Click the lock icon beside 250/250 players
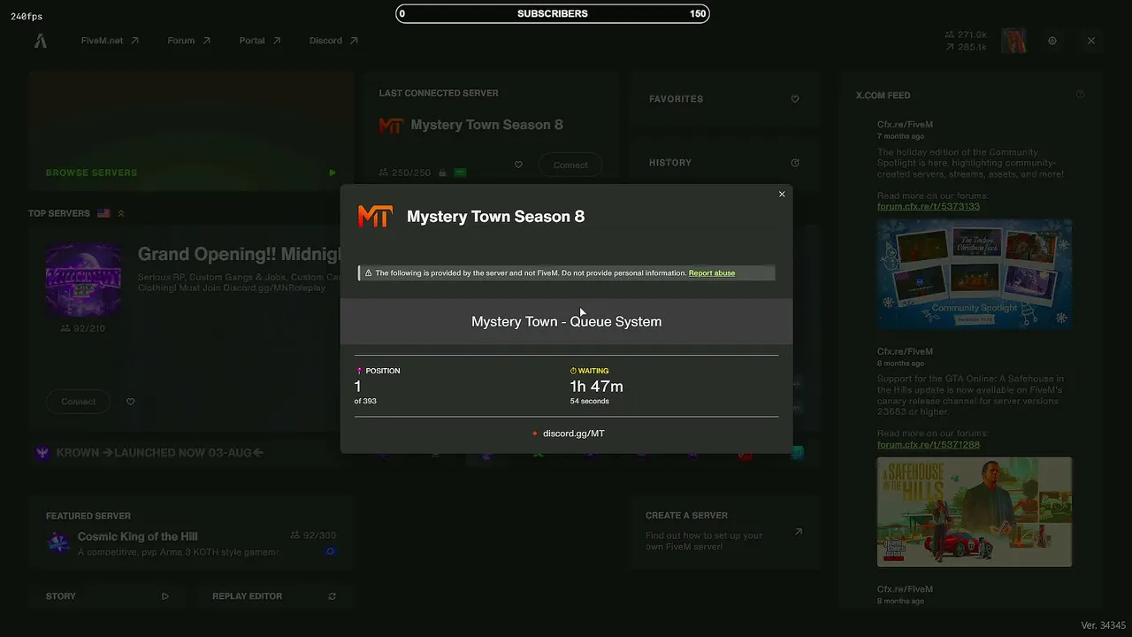The image size is (1132, 637). click(x=442, y=173)
